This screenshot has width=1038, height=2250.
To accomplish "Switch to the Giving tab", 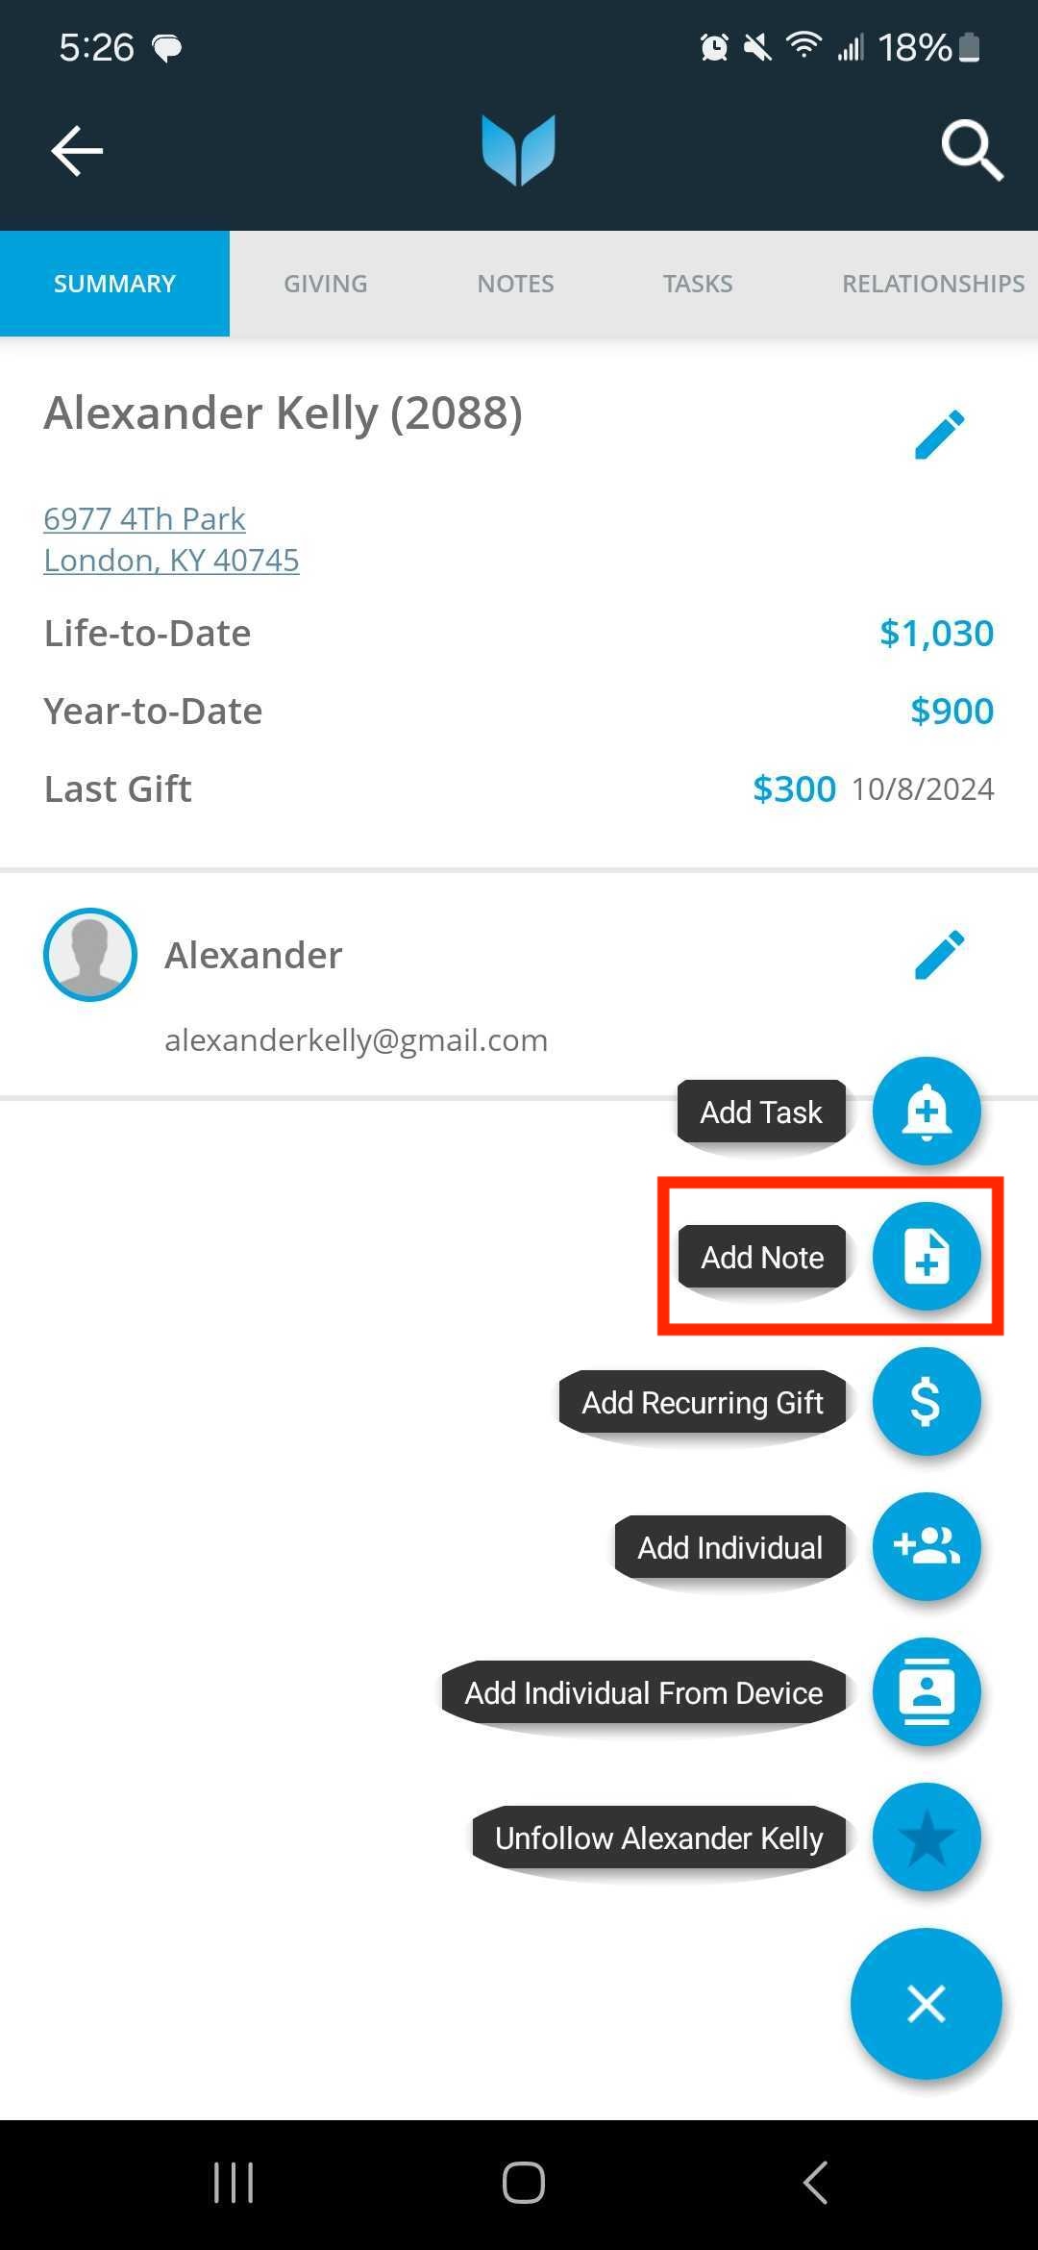I will 325,284.
